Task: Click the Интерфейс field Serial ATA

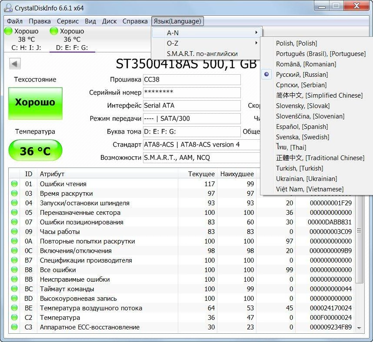Action: click(x=192, y=106)
